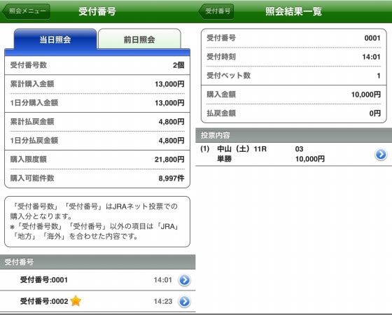Tap the 購入限度額 21,800円 row
Screen dimensions: 392x315
pos(97,160)
